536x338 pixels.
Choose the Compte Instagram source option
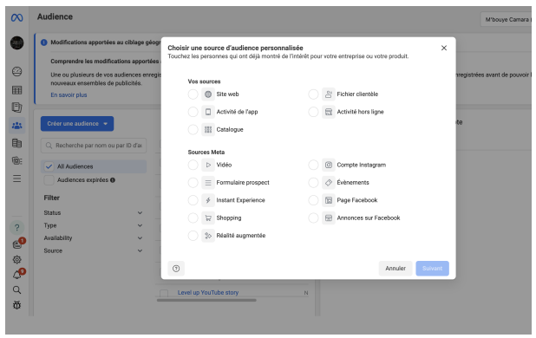point(313,165)
